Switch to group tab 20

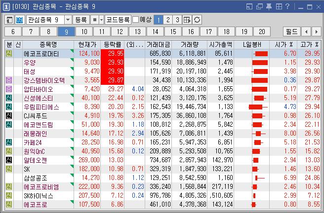(262, 32)
